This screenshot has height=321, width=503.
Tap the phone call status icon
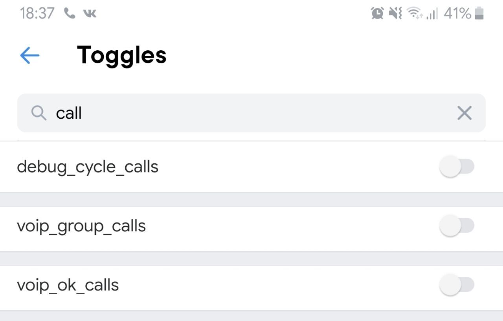pos(70,14)
